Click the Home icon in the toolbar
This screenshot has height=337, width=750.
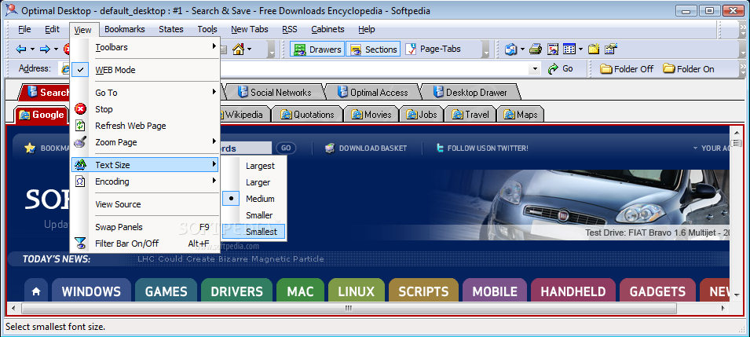(238, 49)
